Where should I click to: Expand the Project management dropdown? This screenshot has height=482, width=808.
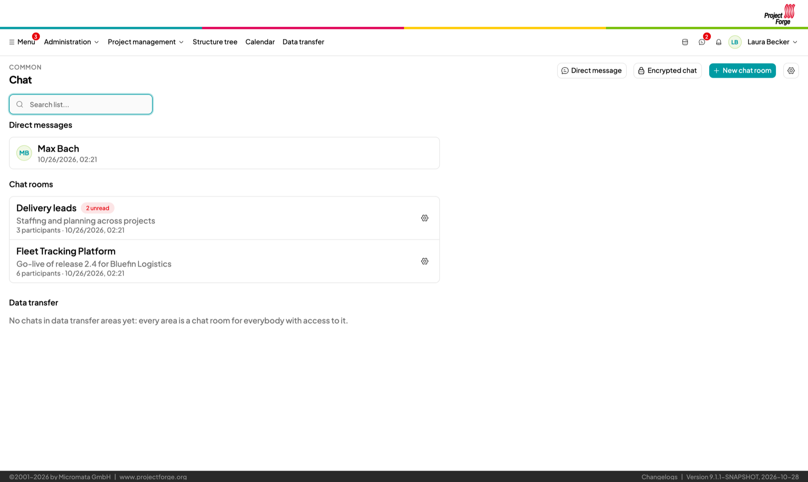146,42
